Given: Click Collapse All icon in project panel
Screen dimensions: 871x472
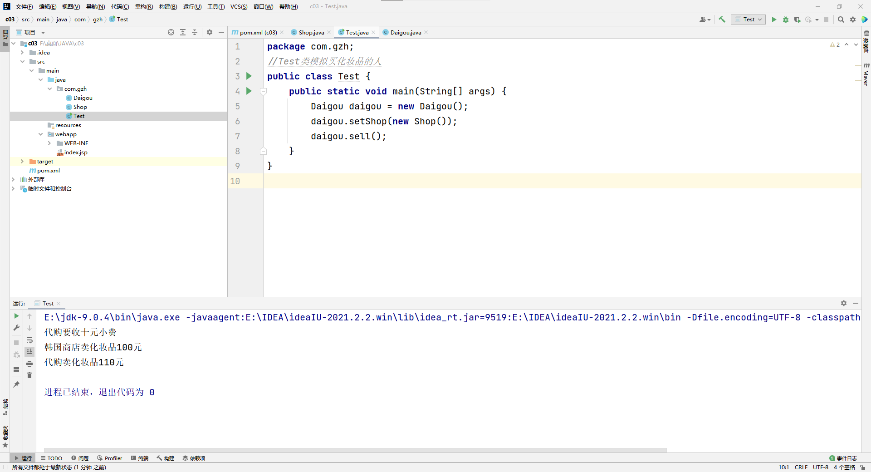Looking at the screenshot, I should pyautogui.click(x=195, y=32).
